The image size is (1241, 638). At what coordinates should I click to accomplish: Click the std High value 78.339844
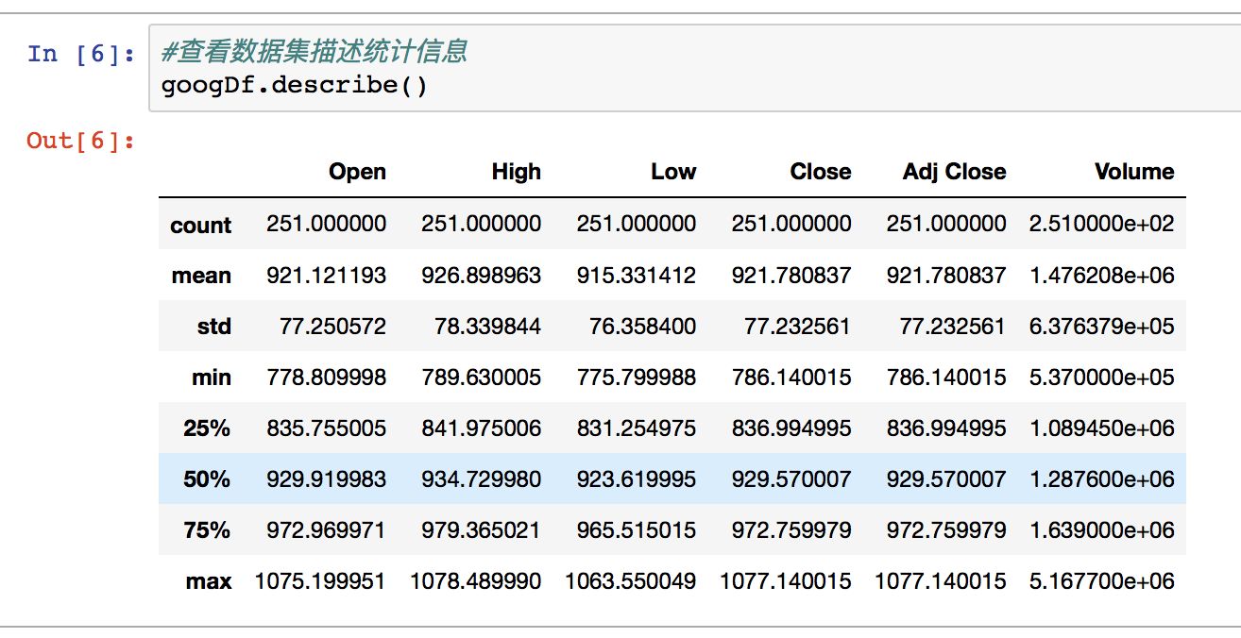point(487,327)
